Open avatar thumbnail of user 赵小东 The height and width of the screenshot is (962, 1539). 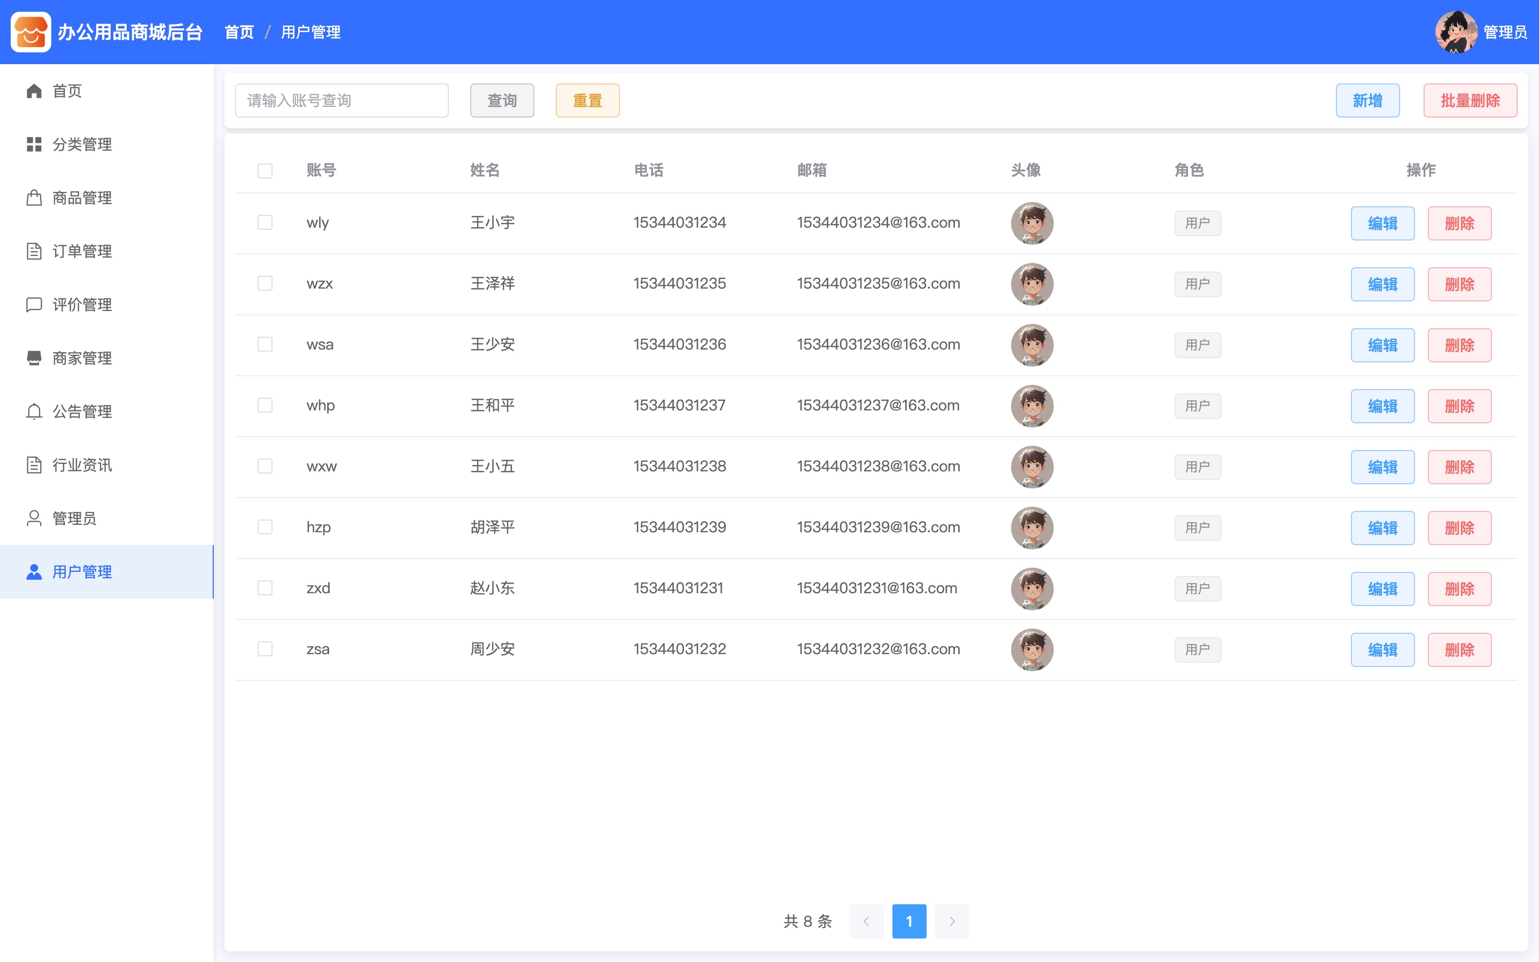[x=1032, y=588]
